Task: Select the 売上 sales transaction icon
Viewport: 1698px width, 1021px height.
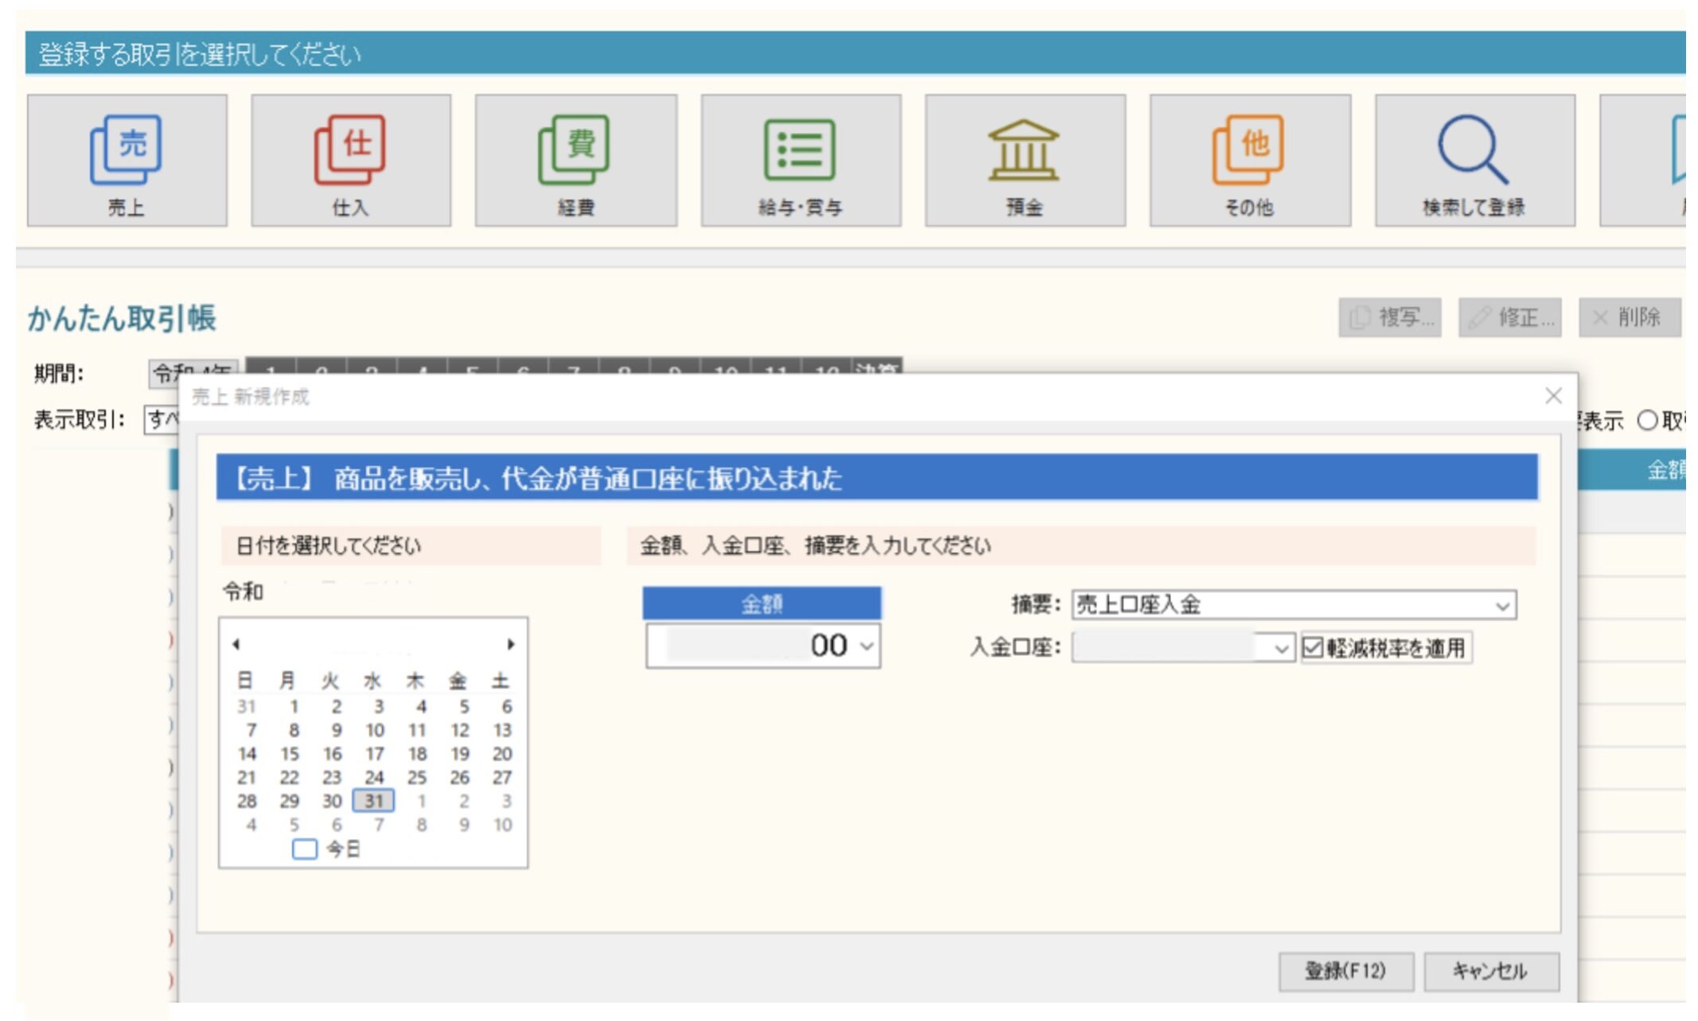Action: (x=127, y=161)
